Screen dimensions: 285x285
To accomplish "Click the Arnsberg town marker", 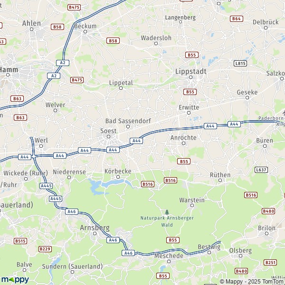I will [x=95, y=233].
